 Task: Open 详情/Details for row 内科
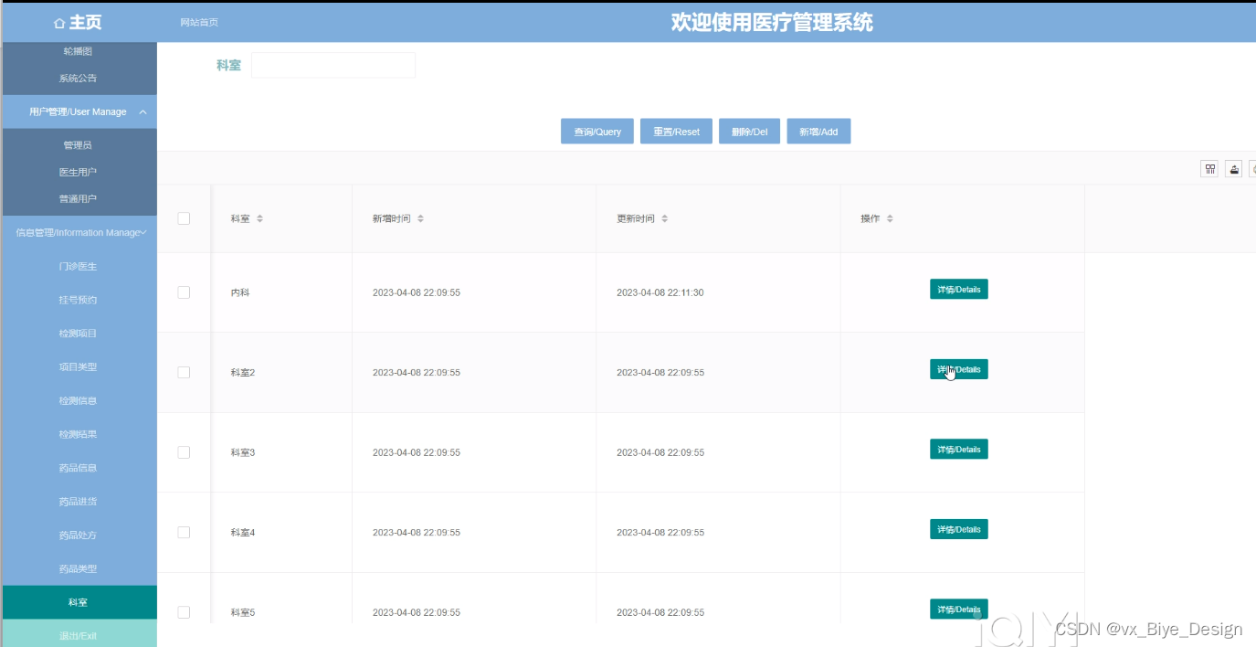pyautogui.click(x=959, y=290)
